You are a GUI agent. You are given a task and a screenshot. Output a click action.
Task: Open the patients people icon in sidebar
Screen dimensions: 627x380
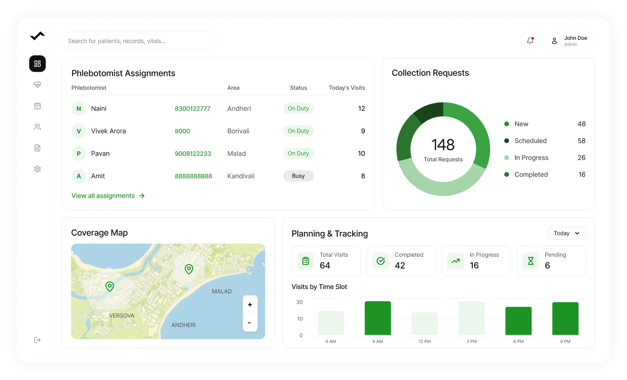tap(38, 127)
